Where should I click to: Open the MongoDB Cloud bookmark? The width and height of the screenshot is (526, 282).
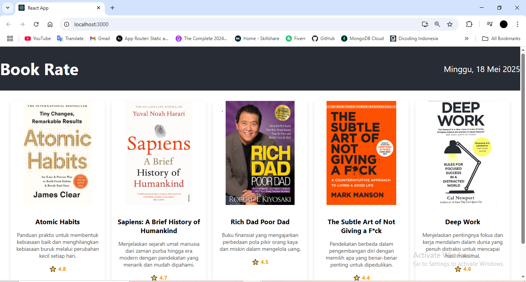pos(363,39)
